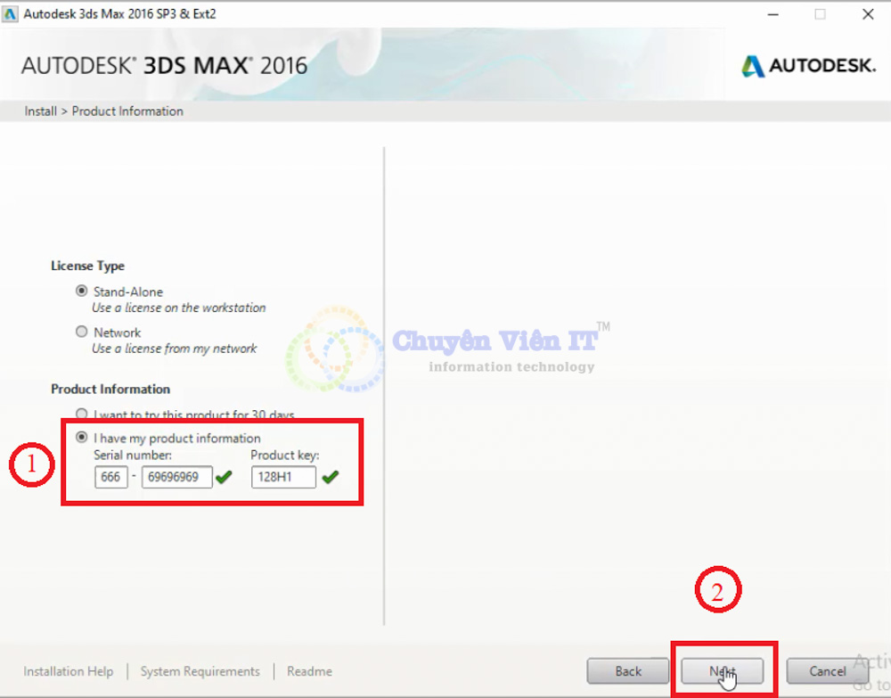Click the installer icon in the title bar
Screen dimensions: 891x698
click(x=10, y=13)
